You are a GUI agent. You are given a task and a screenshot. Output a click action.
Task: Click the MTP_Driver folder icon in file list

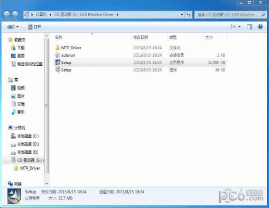[x=58, y=47]
